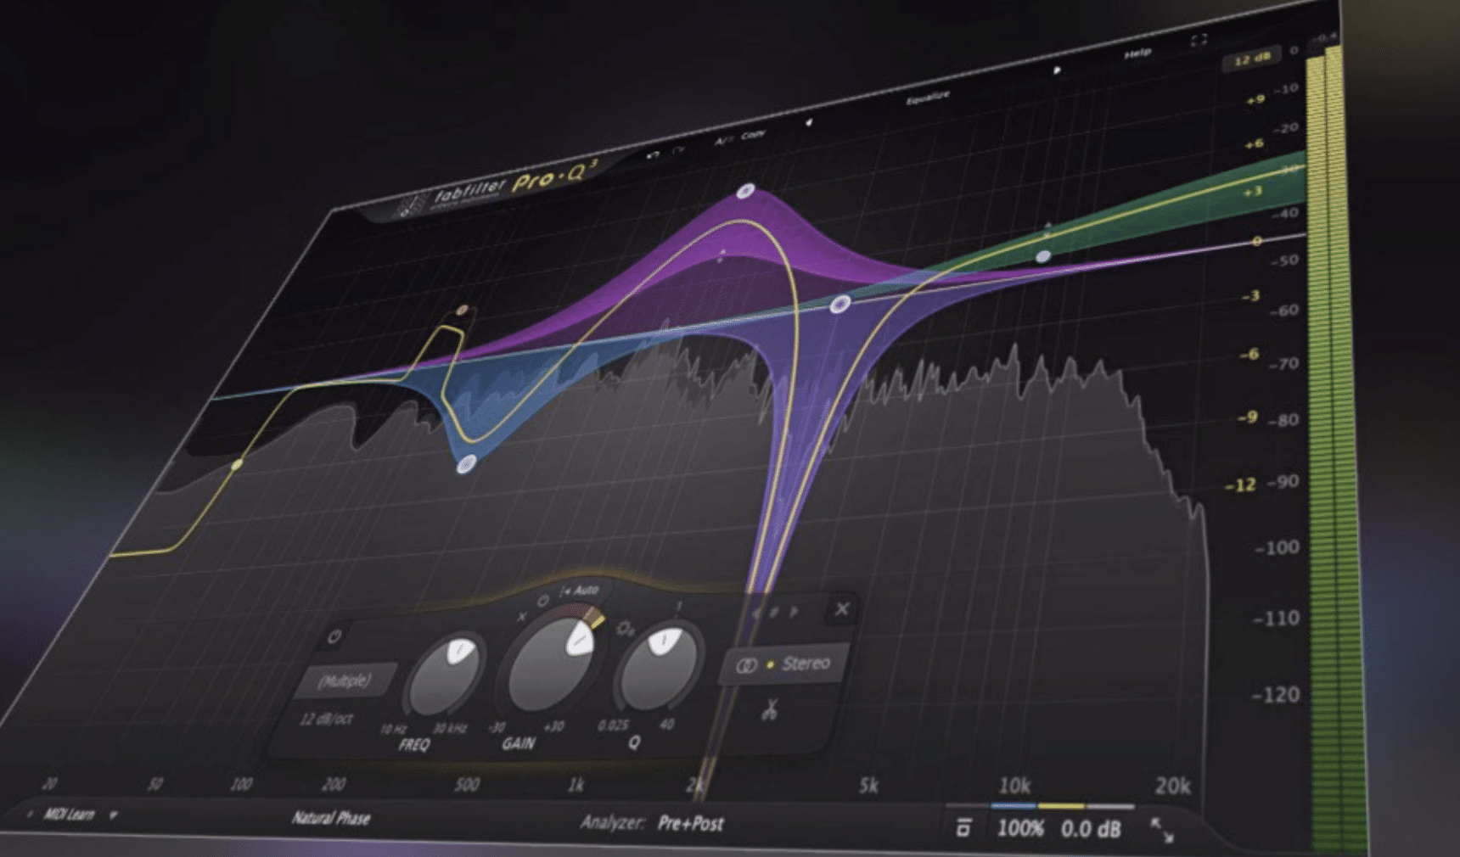Click the -100 analyzer scale label
This screenshot has height=857, width=1460.
(x=1277, y=547)
